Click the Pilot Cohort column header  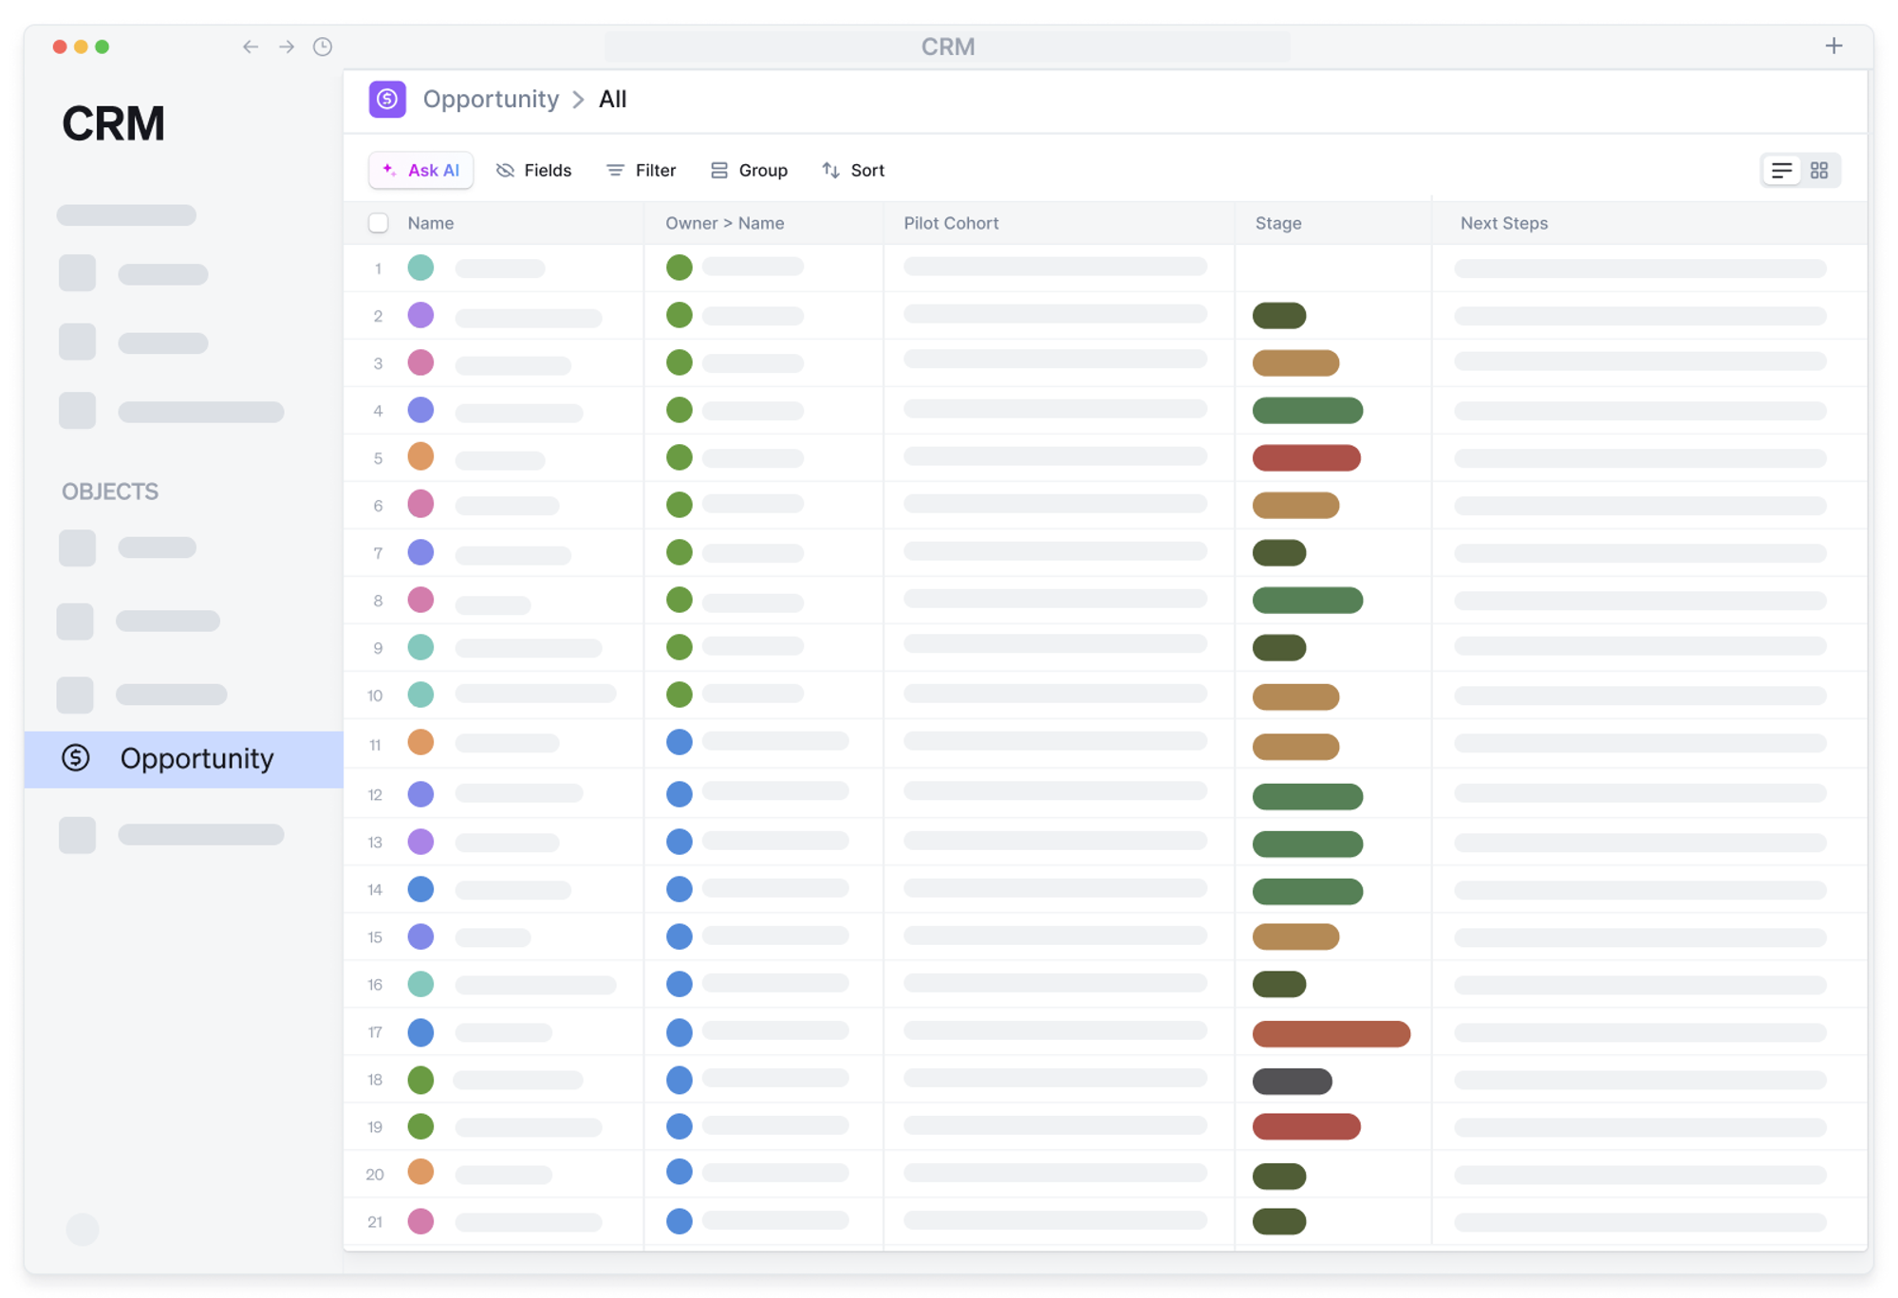950,223
